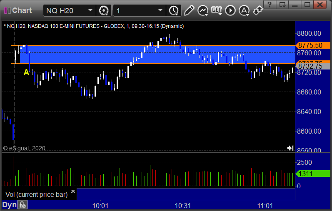Select the upper orange line price tag 8775.50

click(313, 45)
